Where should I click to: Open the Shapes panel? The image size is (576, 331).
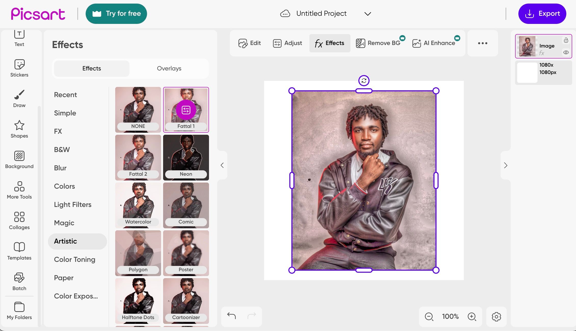tap(19, 129)
